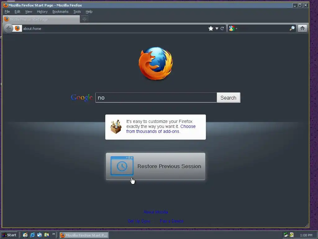Click the Restore Previous Session button
Viewport: 318px width, 239px height.
coord(156,166)
